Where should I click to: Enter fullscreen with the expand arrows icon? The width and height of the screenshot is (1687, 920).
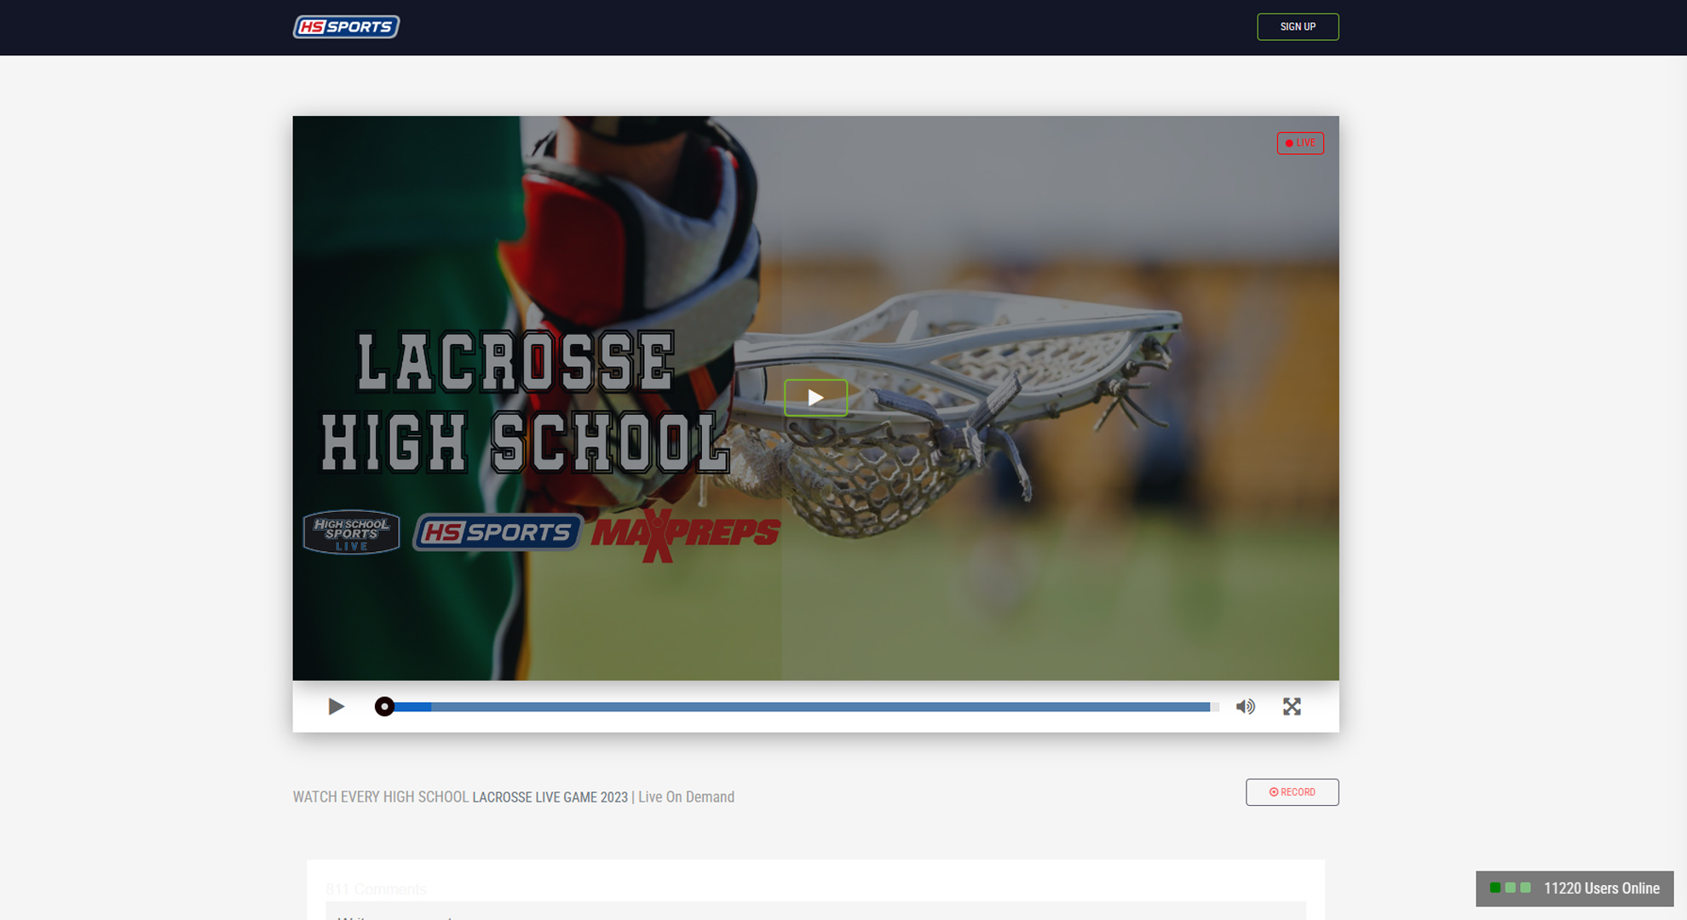click(x=1292, y=706)
